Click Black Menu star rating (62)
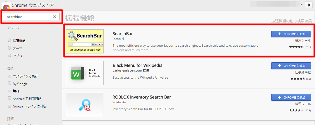 click(x=301, y=79)
